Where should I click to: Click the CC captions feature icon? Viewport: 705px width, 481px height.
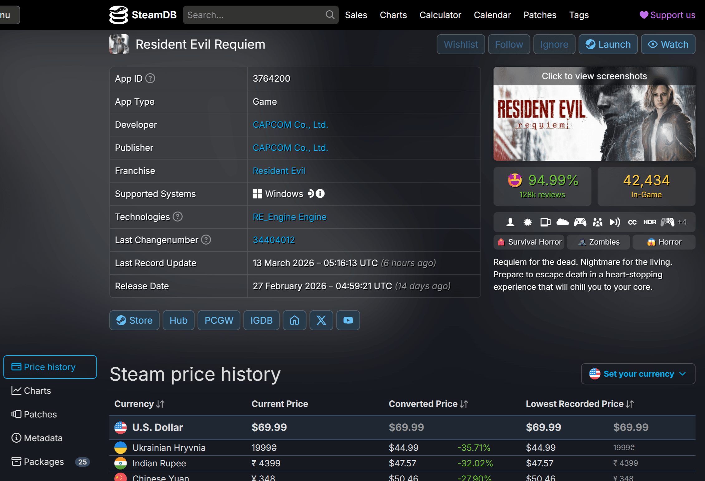tap(632, 222)
